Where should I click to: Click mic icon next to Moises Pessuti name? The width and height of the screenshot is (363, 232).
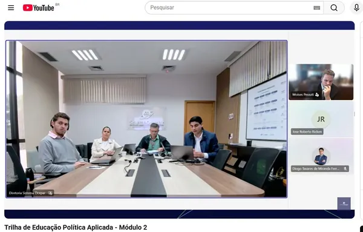[317, 94]
